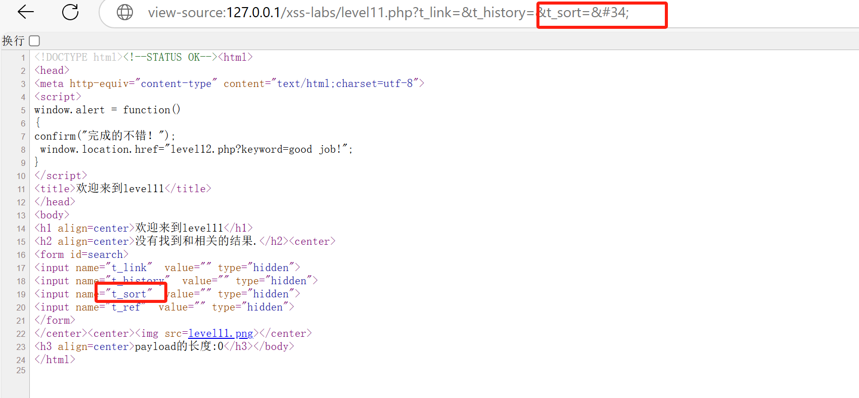
Task: Click the closing '</form>' tag line
Action: 55,320
